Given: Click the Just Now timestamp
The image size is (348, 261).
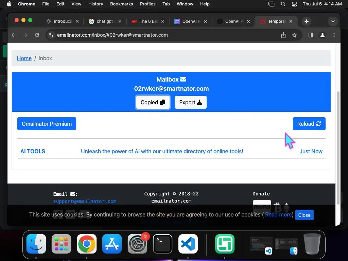Looking at the screenshot, I should 311,151.
